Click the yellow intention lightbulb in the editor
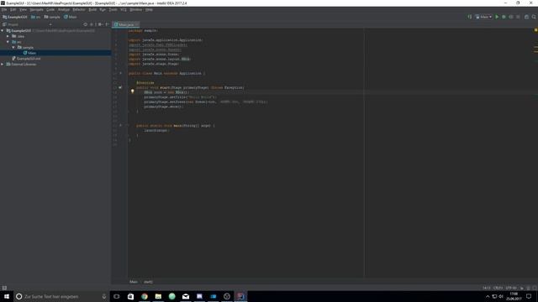 133,91
